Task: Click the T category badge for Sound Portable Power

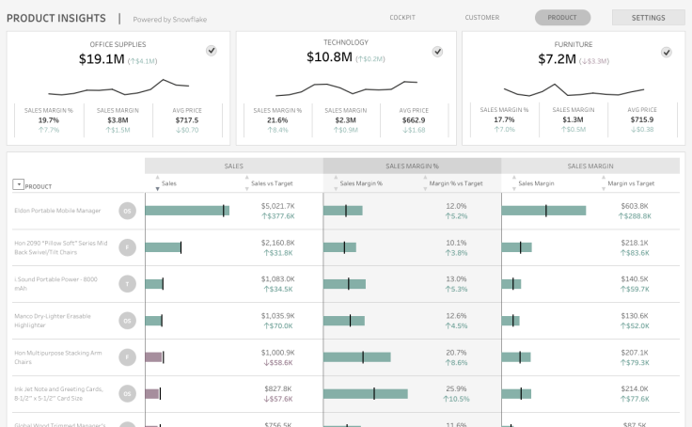Action: click(127, 284)
